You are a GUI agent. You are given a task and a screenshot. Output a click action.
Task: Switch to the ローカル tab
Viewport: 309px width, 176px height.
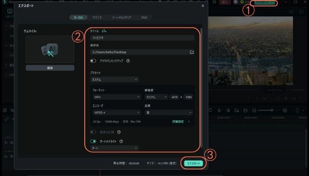(78, 18)
